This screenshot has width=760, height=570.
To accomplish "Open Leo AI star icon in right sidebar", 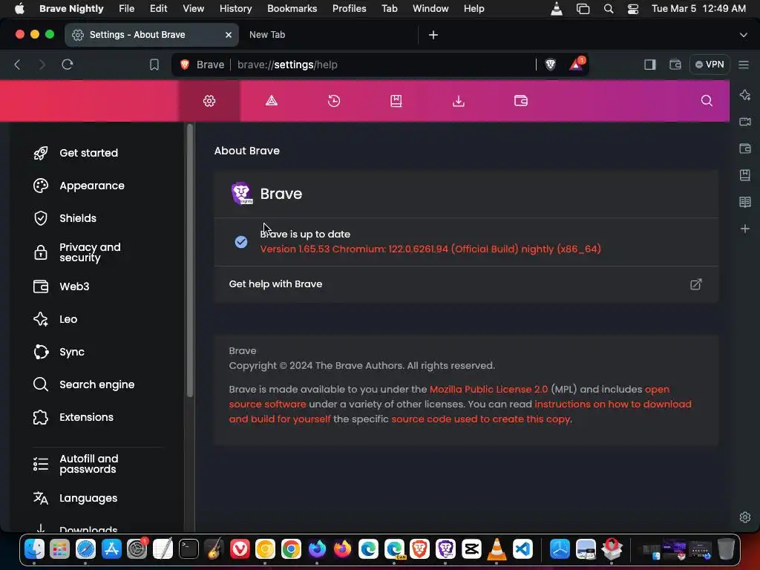I will (x=745, y=94).
